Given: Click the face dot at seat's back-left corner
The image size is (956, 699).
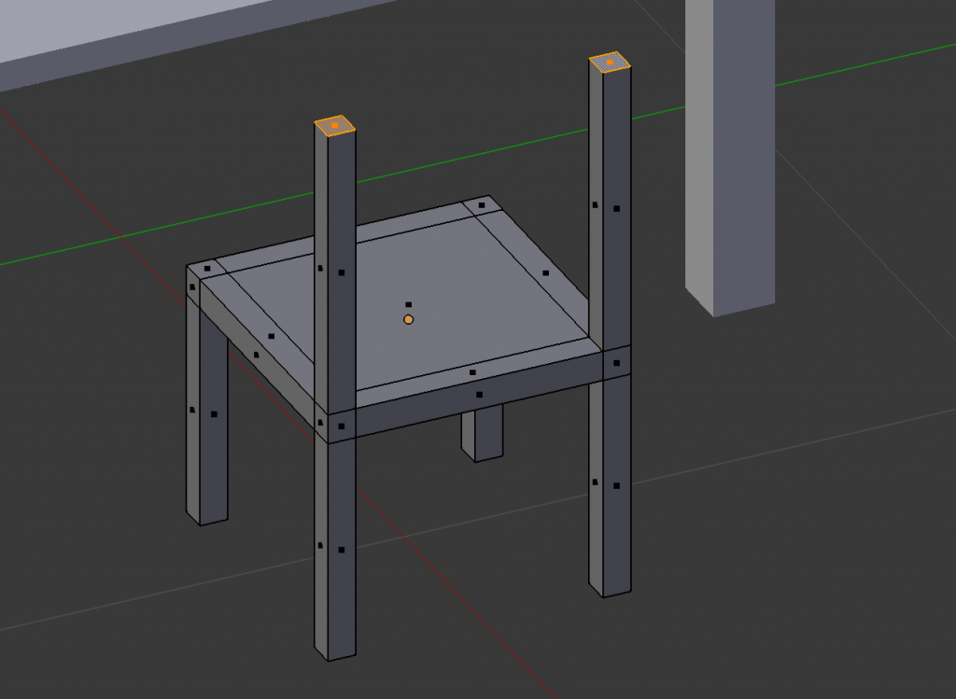Looking at the screenshot, I should (206, 269).
